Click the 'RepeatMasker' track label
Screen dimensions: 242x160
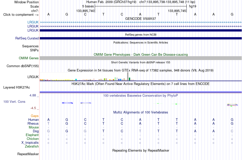[28, 154]
